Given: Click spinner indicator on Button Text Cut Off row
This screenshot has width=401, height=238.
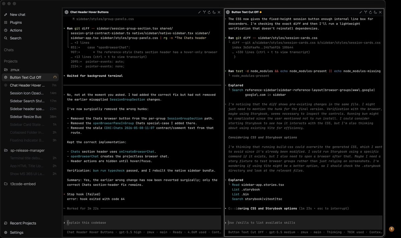Looking at the screenshot, I should (55, 77).
